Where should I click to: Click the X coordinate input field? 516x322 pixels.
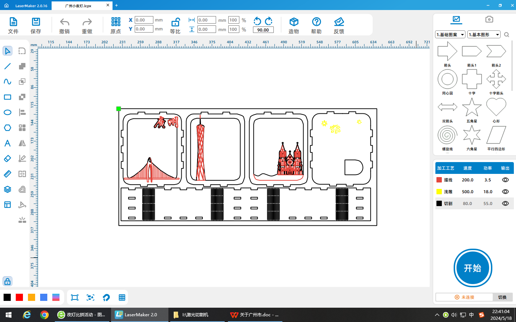coord(144,20)
